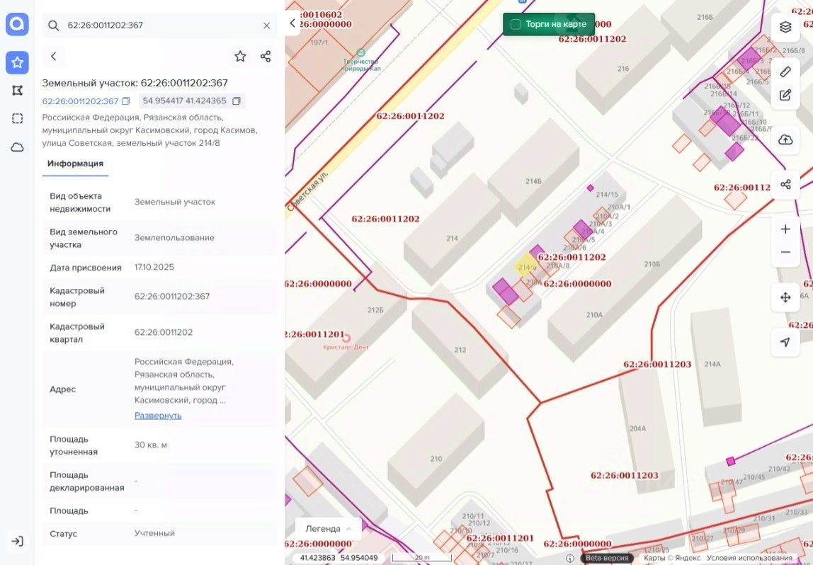813x565 pixels.
Task: Share the parcel from the info panel
Action: click(x=266, y=57)
